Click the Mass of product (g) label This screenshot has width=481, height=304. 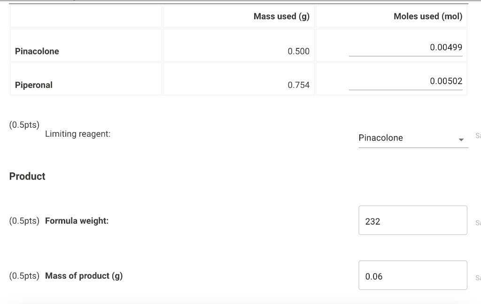pos(84,276)
